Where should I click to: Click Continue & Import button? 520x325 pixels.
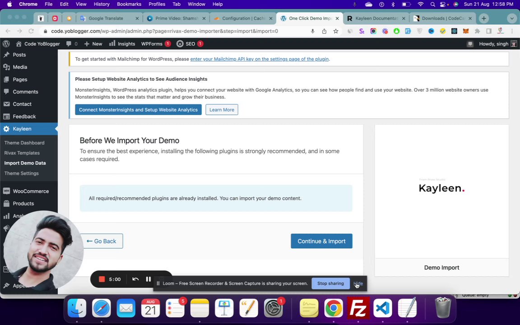(322, 241)
